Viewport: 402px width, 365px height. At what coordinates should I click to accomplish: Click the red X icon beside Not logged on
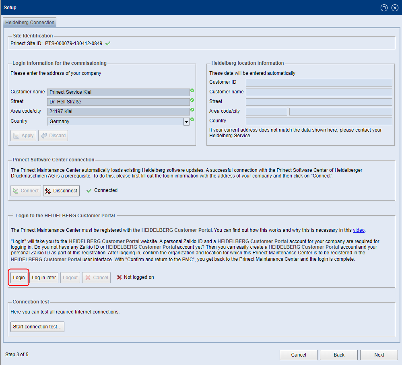[119, 277]
